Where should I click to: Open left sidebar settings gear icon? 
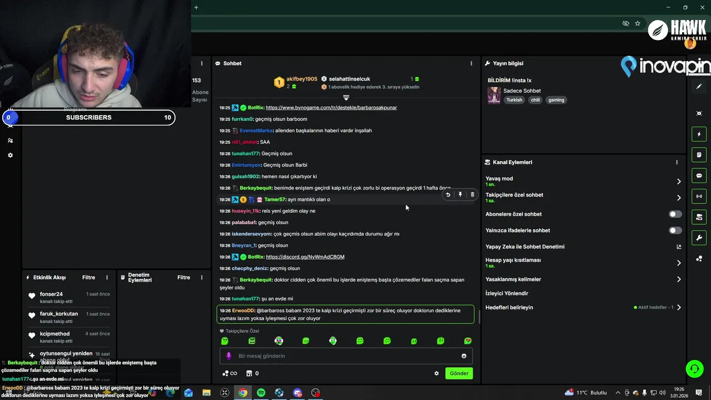pyautogui.click(x=10, y=155)
